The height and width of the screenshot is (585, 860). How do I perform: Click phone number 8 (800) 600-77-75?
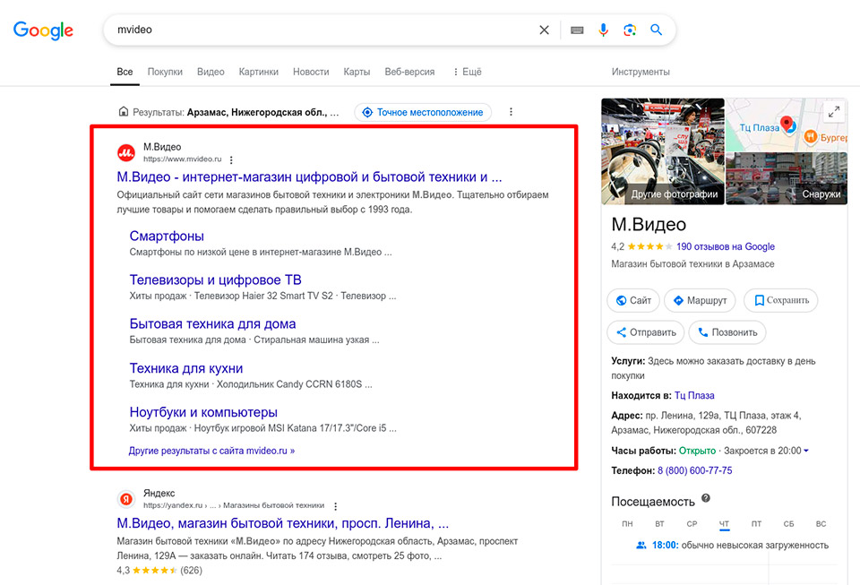point(695,470)
